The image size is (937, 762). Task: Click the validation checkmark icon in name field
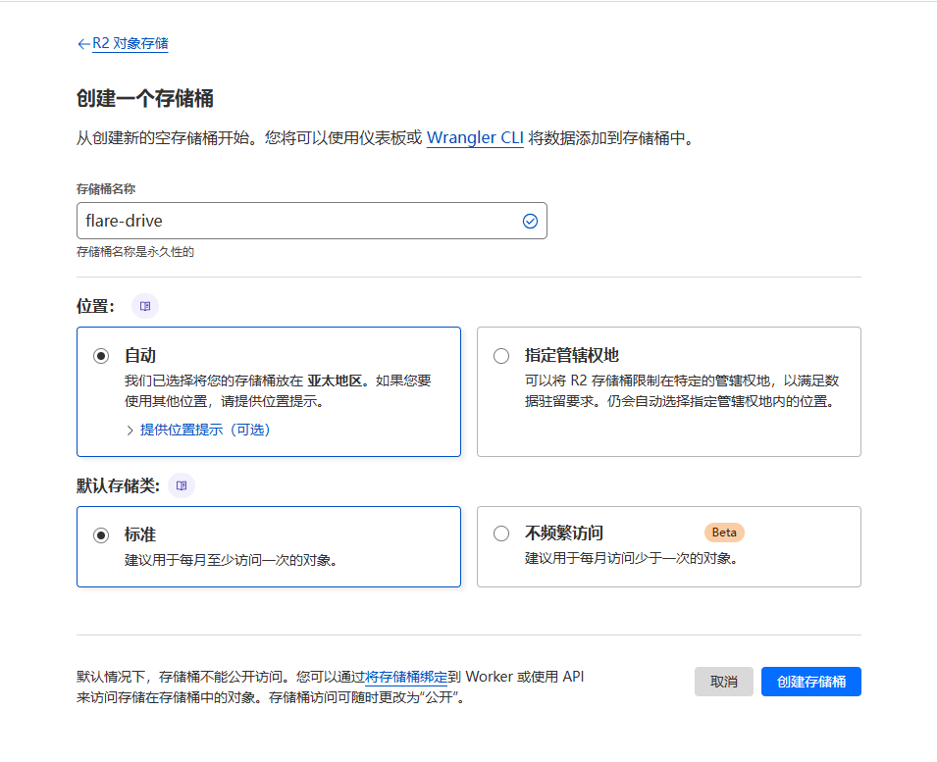pyautogui.click(x=530, y=222)
